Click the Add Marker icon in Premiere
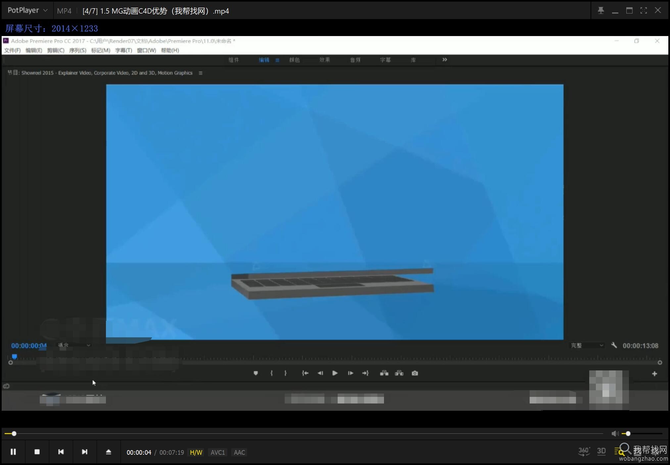The width and height of the screenshot is (670, 465). pyautogui.click(x=256, y=373)
